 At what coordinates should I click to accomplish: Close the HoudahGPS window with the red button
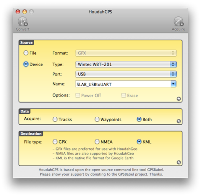pos(18,12)
